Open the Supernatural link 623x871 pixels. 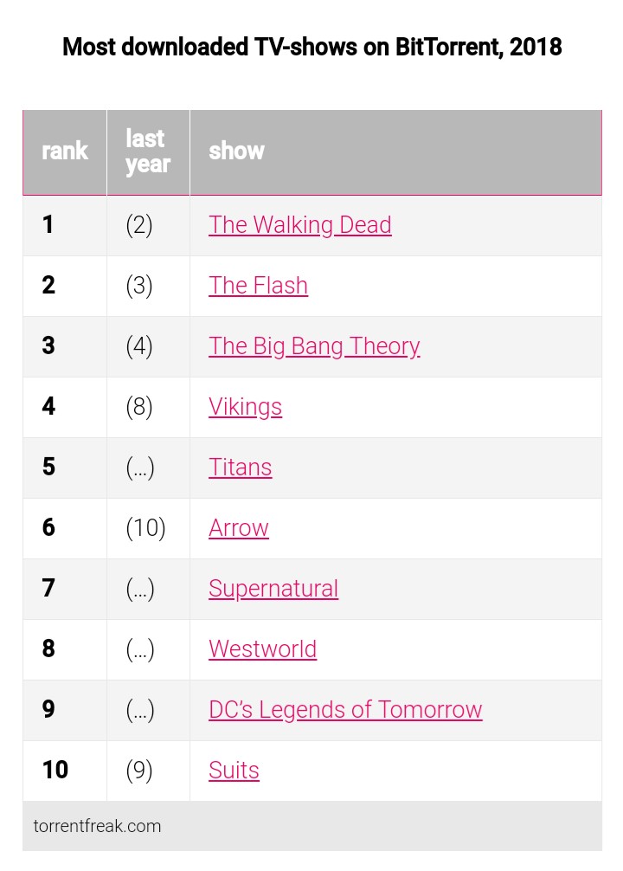coord(273,589)
